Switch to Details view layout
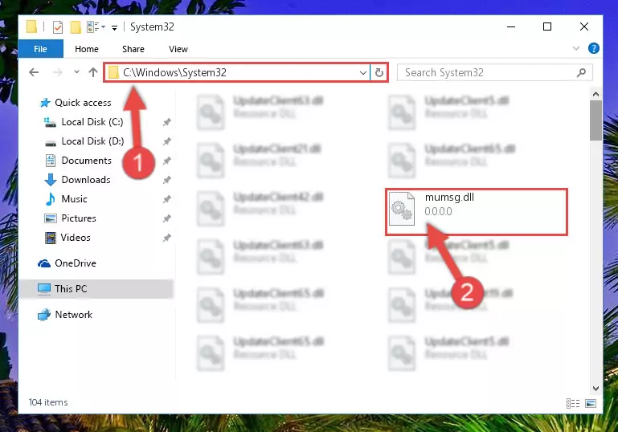618x432 pixels. pyautogui.click(x=573, y=403)
